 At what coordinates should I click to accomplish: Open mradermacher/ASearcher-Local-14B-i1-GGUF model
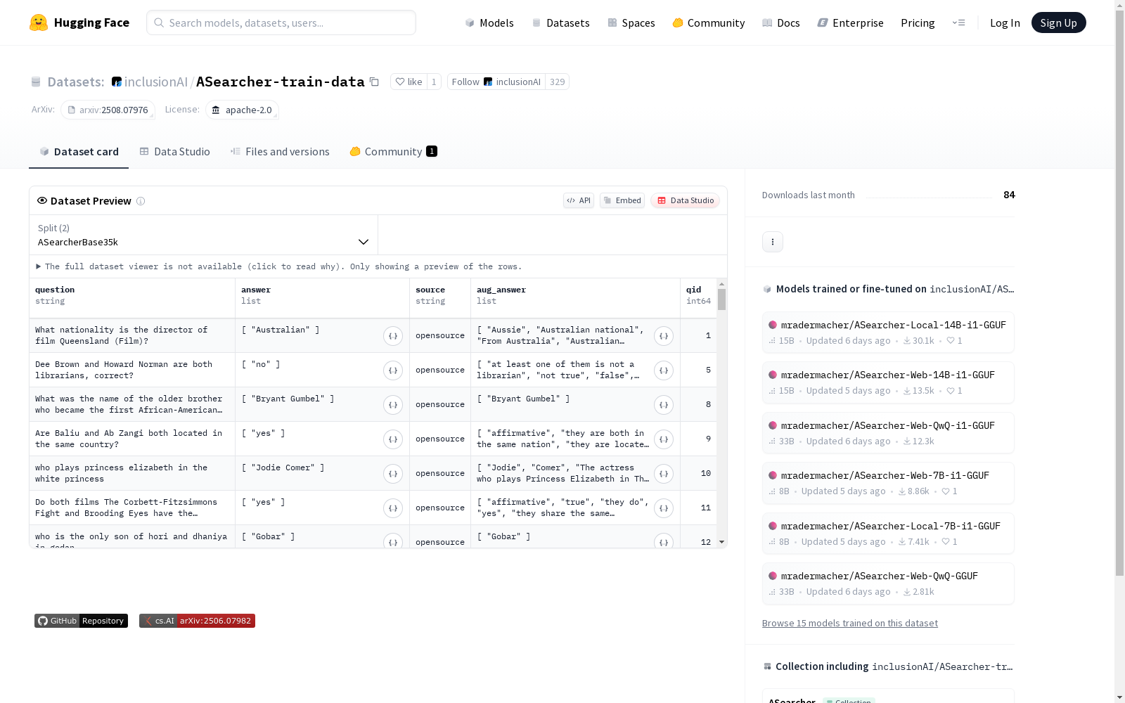(x=888, y=333)
